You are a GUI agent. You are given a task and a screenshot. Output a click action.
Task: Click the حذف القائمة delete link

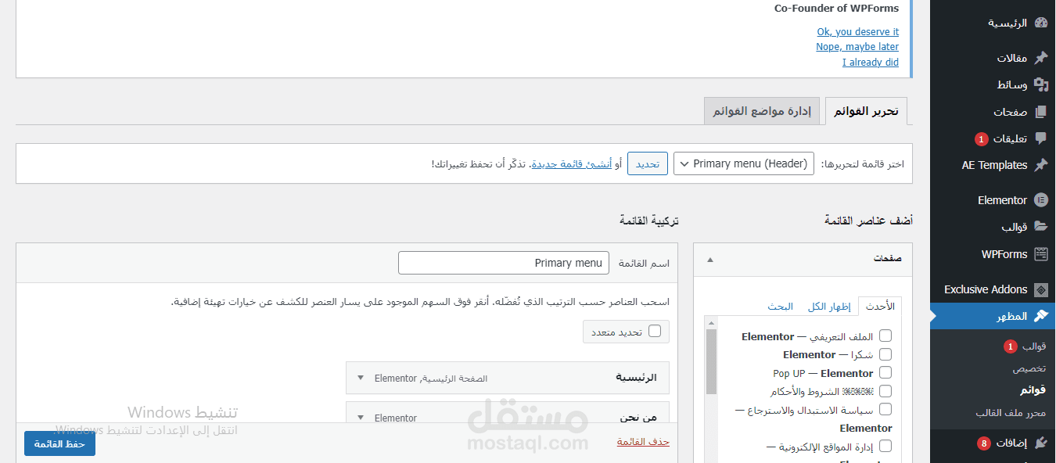(642, 440)
